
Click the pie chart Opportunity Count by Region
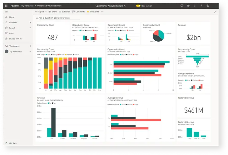pyautogui.click(x=158, y=36)
